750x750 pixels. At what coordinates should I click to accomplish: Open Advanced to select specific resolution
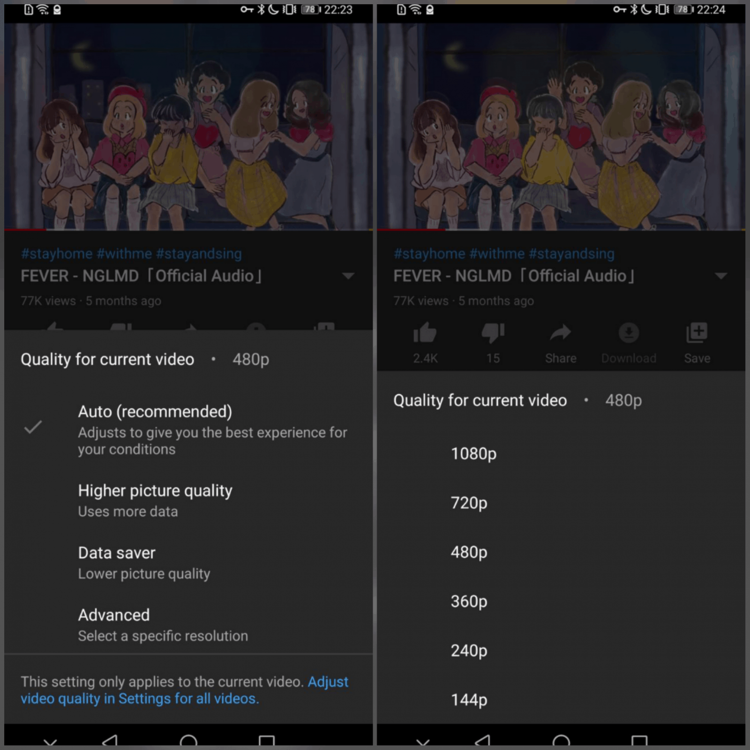[188, 625]
